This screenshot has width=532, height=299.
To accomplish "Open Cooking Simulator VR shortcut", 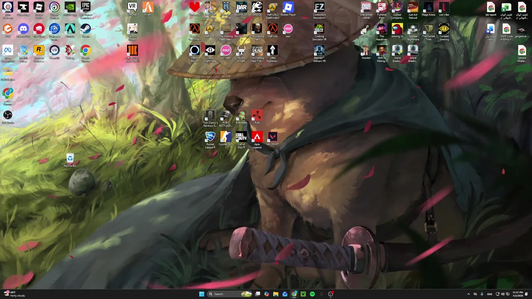I will tap(319, 32).
